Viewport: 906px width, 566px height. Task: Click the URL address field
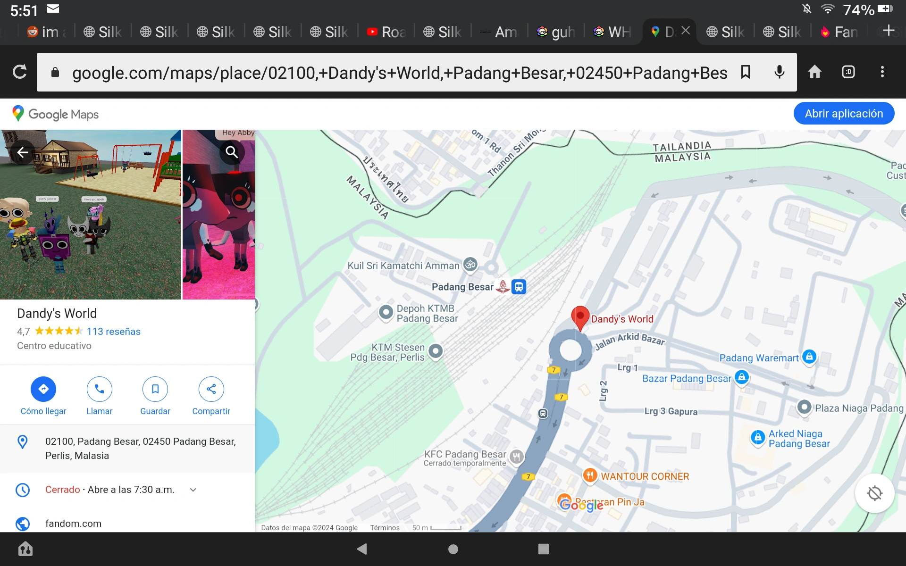point(399,73)
